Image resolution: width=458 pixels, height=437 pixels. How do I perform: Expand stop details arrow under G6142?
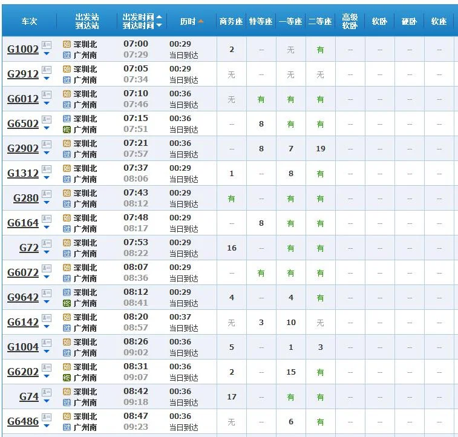coord(47,327)
